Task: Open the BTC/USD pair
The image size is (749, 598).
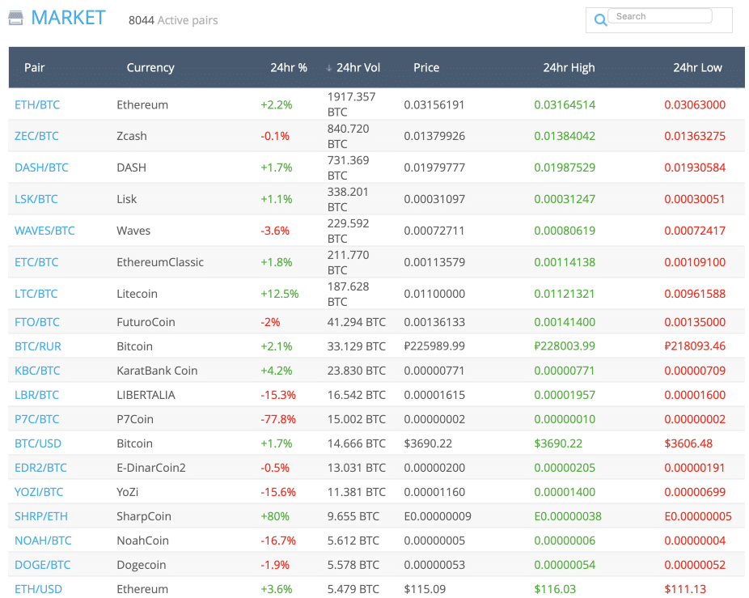Action: 38,443
